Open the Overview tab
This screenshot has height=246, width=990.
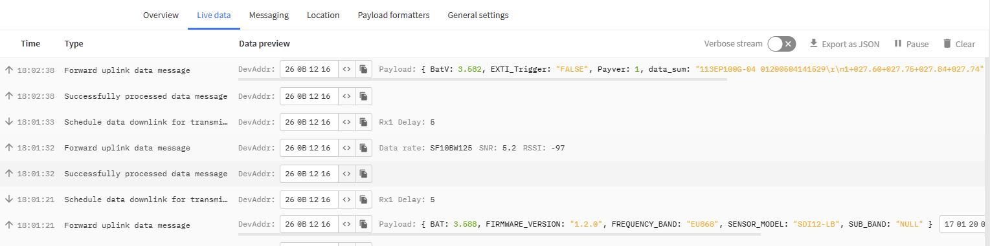pyautogui.click(x=161, y=15)
